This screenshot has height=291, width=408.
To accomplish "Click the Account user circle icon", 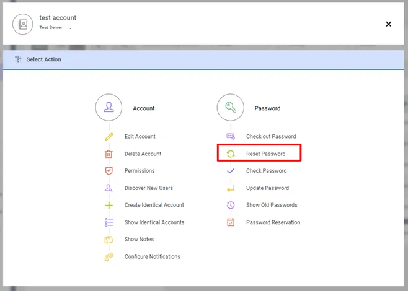I will point(109,108).
